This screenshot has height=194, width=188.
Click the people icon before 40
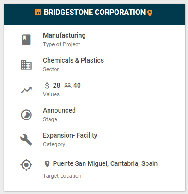point(67,86)
